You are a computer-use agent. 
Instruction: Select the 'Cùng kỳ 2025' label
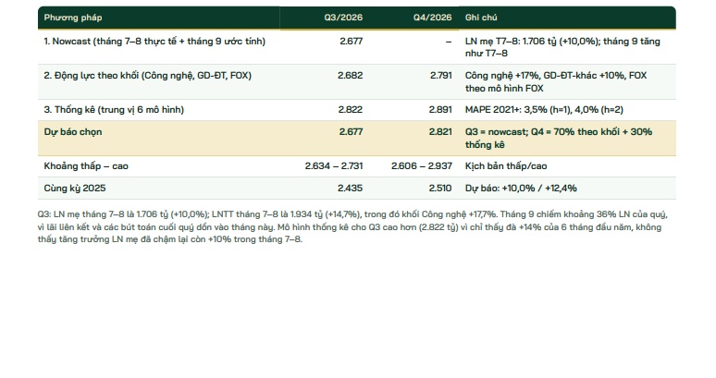coord(75,189)
